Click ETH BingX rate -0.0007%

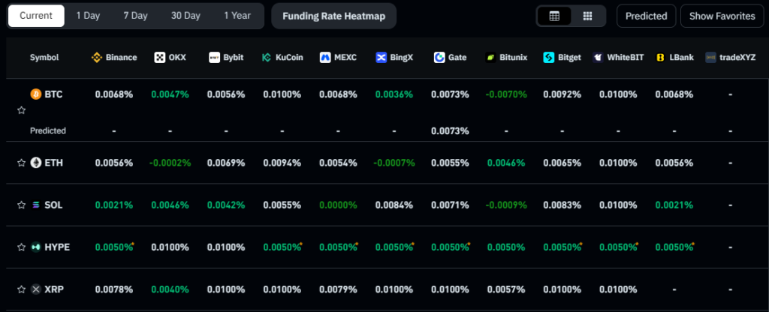(x=394, y=163)
